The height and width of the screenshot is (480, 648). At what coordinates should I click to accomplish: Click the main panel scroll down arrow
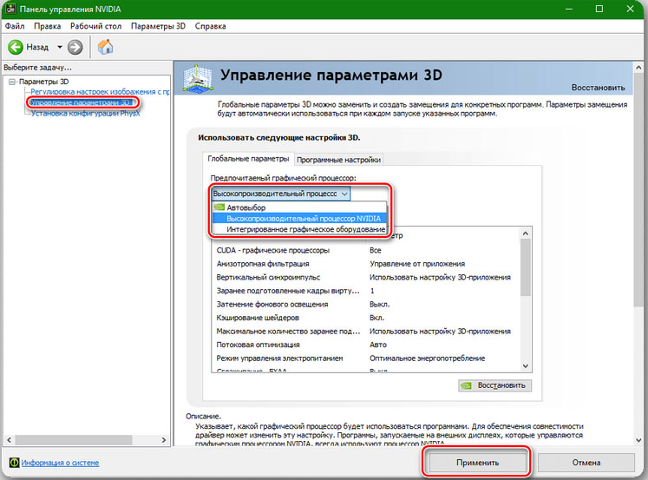[x=638, y=440]
